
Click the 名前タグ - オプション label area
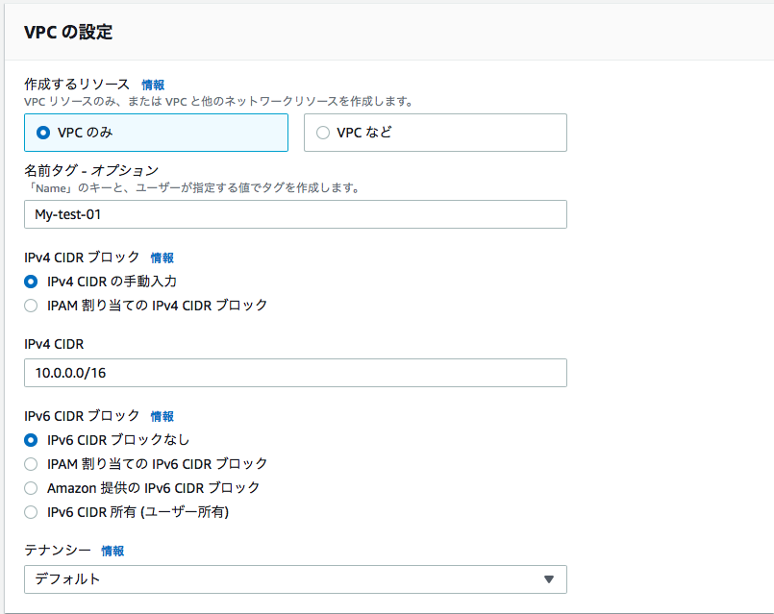(84, 167)
